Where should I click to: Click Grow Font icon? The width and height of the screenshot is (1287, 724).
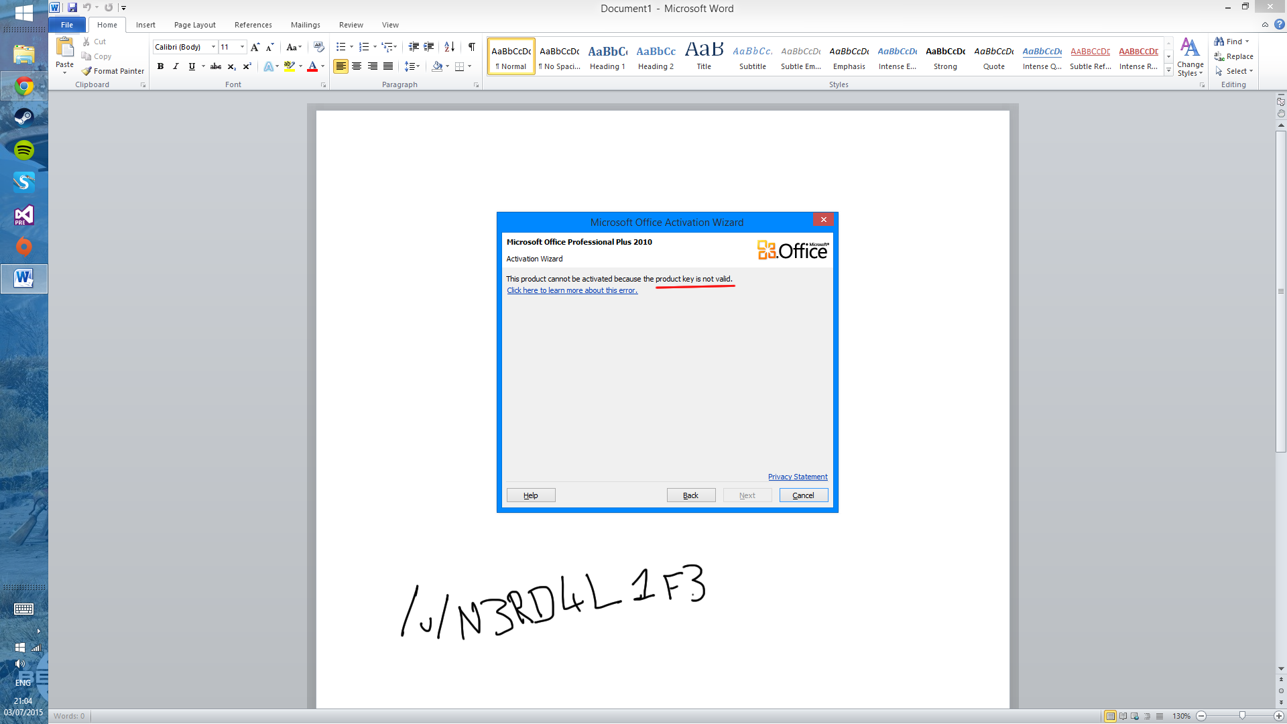[x=255, y=47]
